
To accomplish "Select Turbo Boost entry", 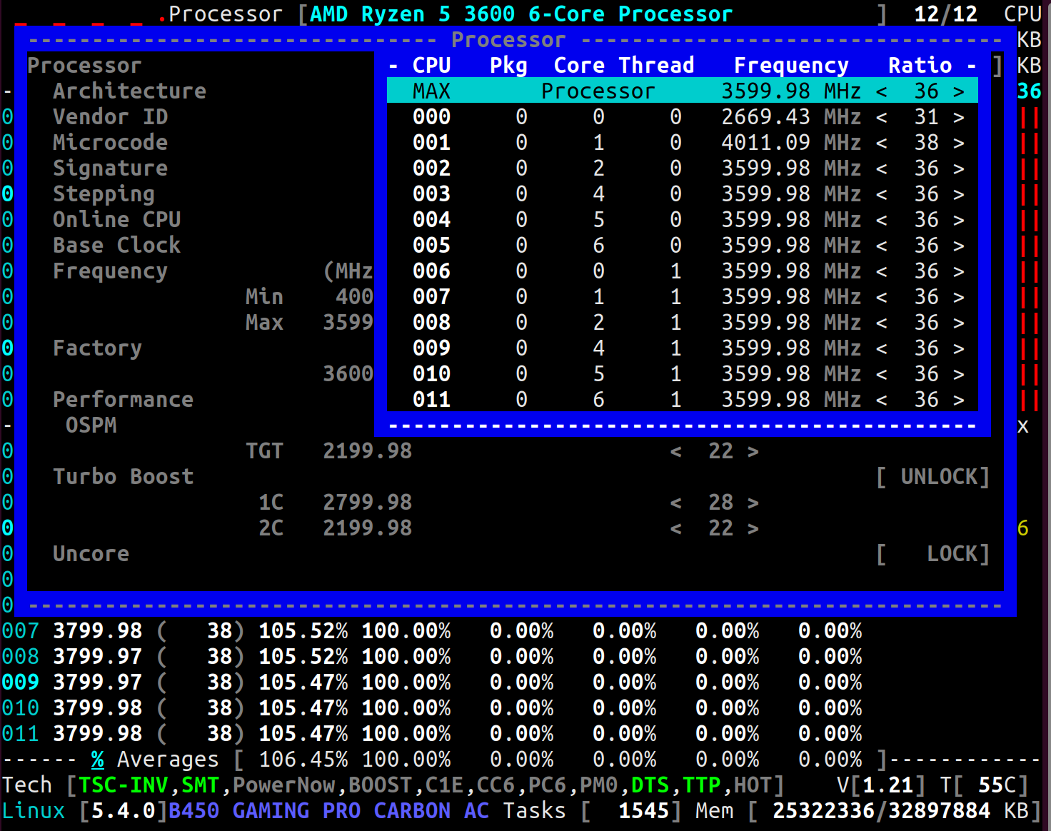I will pyautogui.click(x=123, y=476).
